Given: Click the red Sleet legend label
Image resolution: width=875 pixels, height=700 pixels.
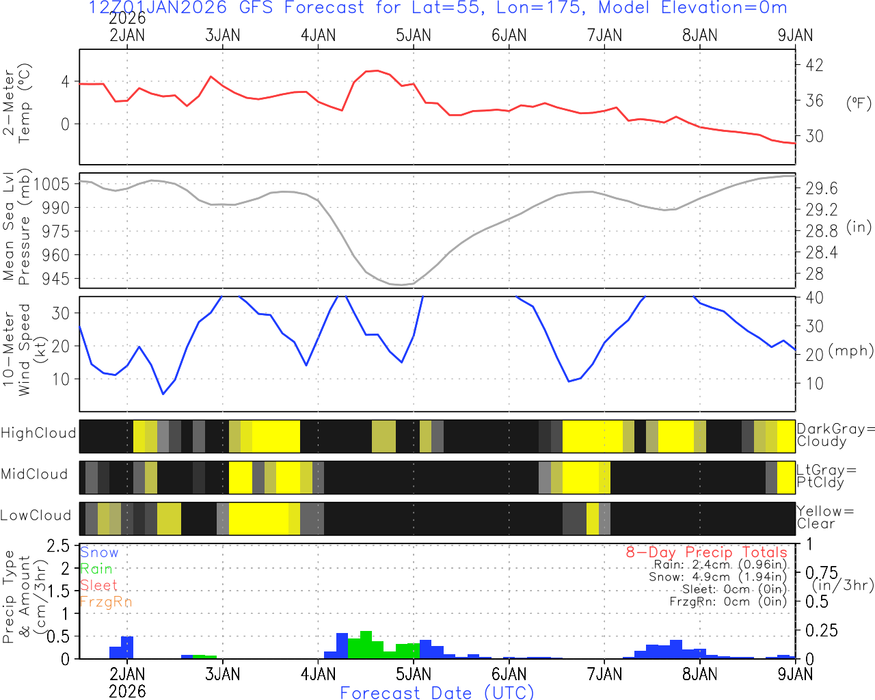Looking at the screenshot, I should 98,585.
